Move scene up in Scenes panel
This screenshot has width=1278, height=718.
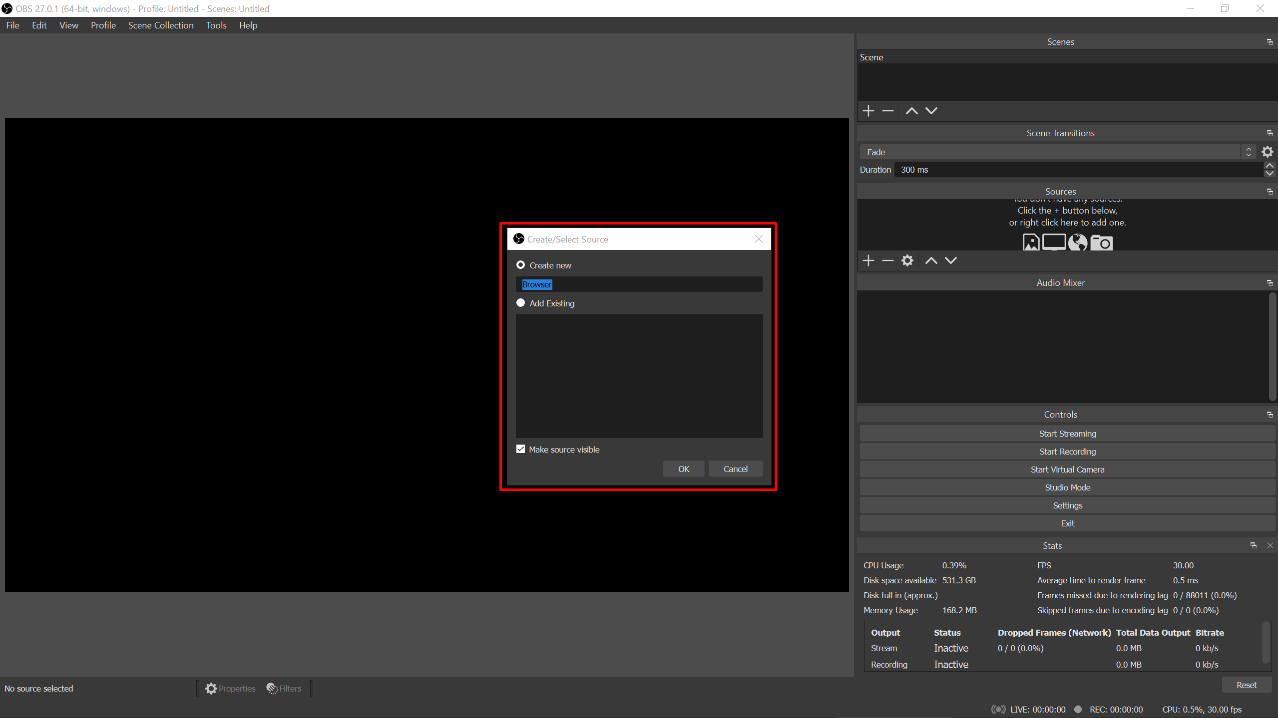pos(911,111)
